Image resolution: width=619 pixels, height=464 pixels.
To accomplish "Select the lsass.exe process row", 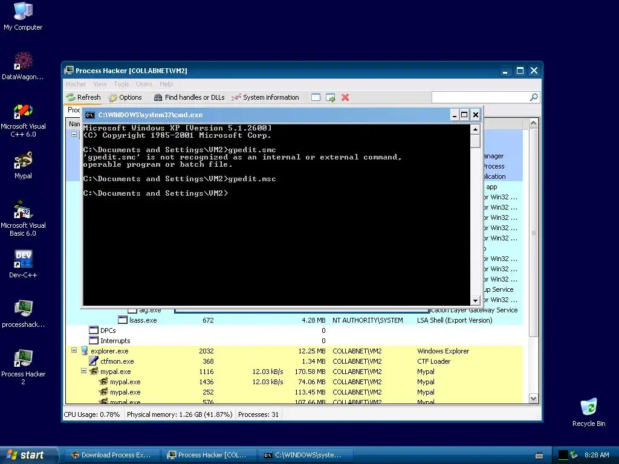I will [x=294, y=320].
